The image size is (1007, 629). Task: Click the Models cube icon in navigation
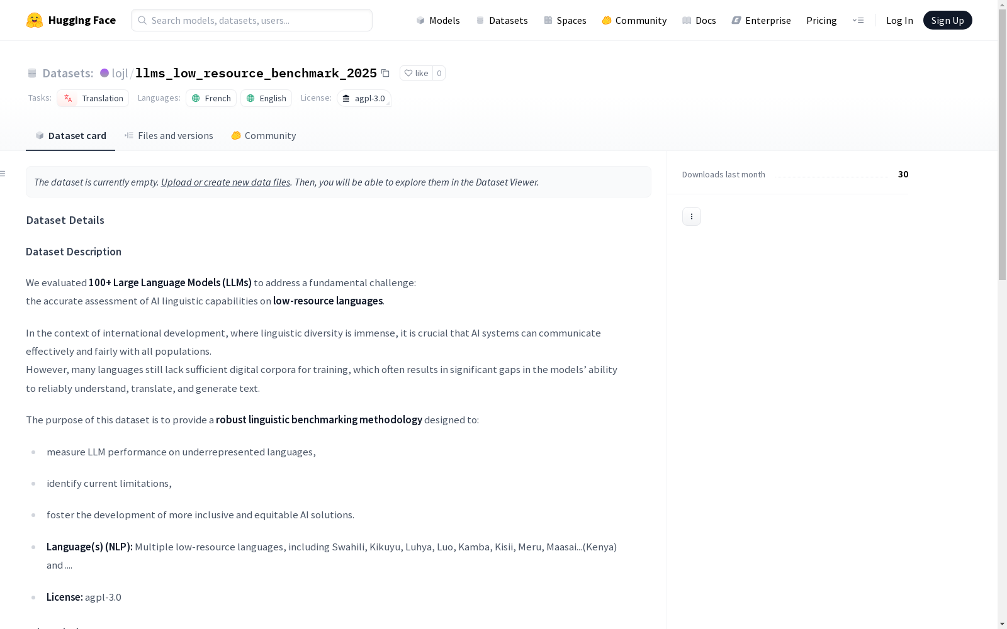420,20
